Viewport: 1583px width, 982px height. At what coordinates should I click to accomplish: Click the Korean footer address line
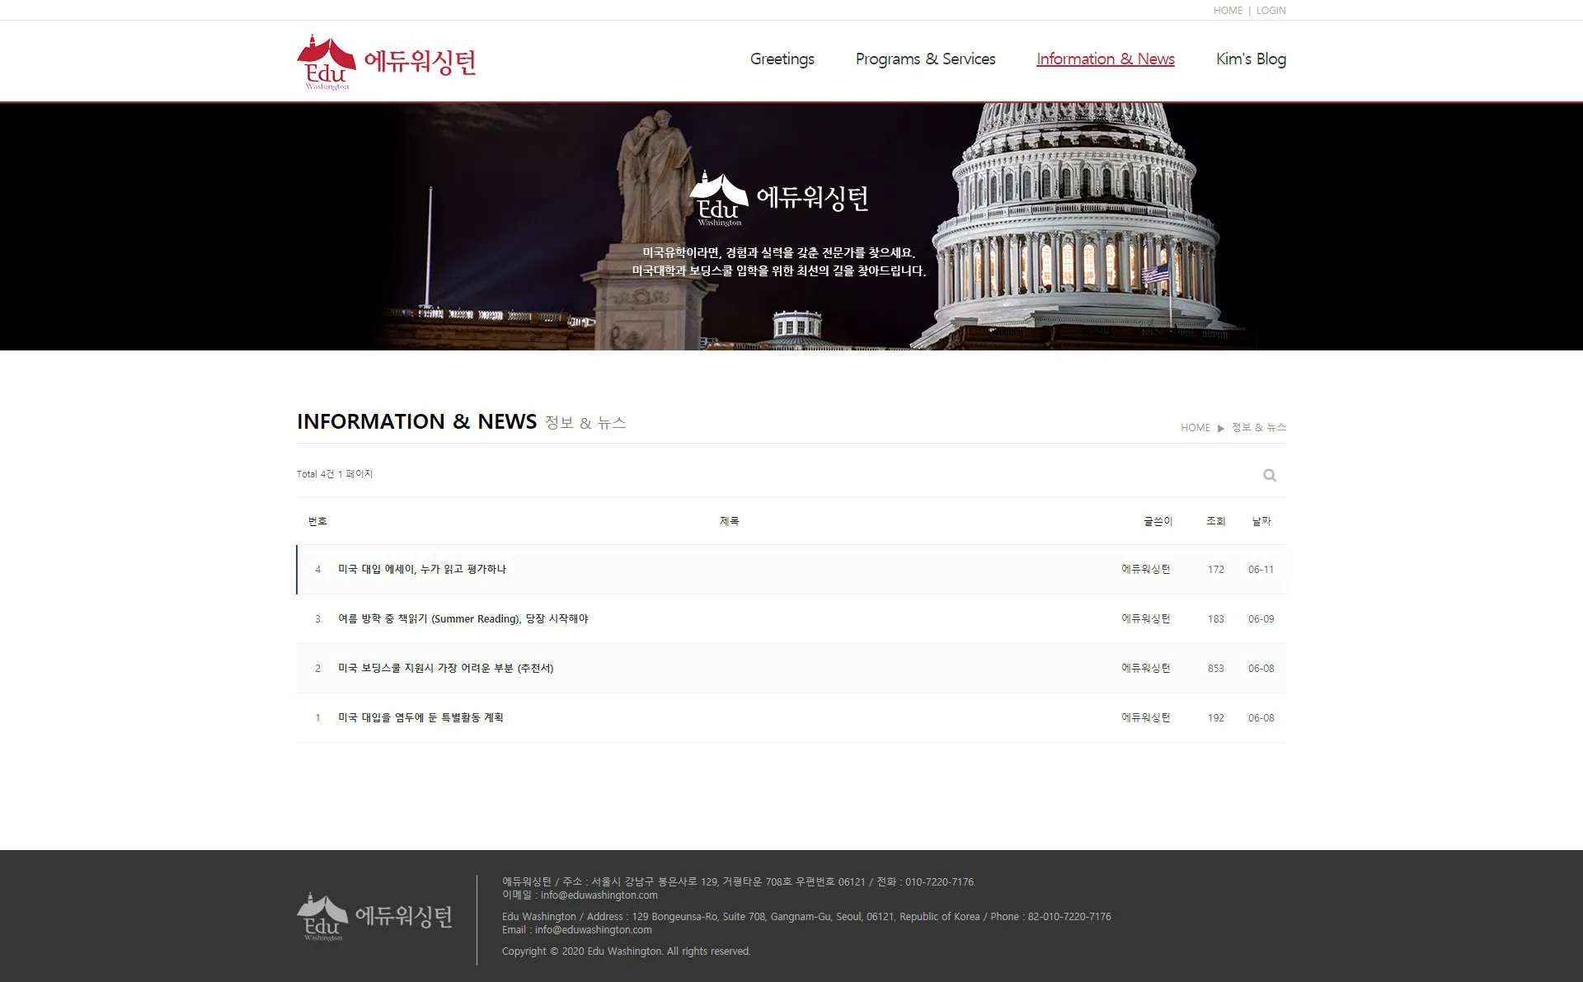coord(738,882)
